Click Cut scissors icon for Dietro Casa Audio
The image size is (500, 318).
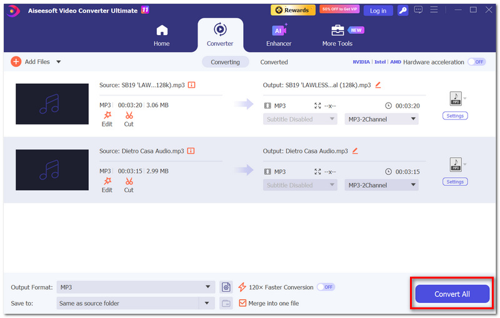(x=129, y=182)
